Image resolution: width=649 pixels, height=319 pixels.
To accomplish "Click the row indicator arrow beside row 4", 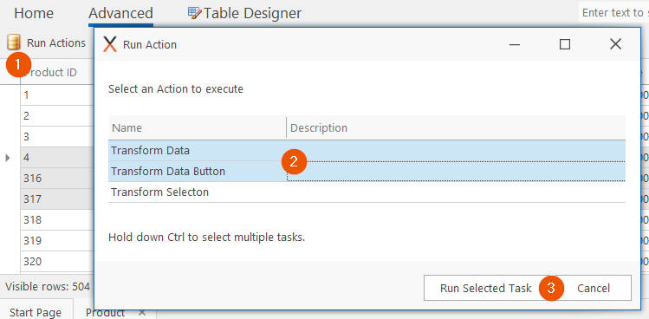I will (8, 158).
